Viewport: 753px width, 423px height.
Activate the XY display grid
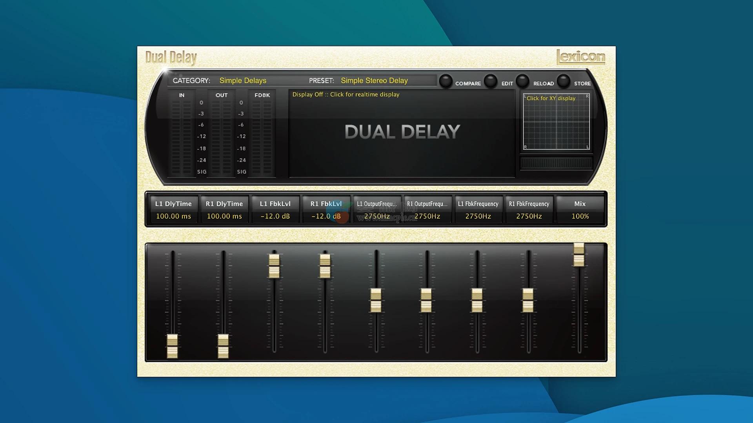[x=556, y=122]
